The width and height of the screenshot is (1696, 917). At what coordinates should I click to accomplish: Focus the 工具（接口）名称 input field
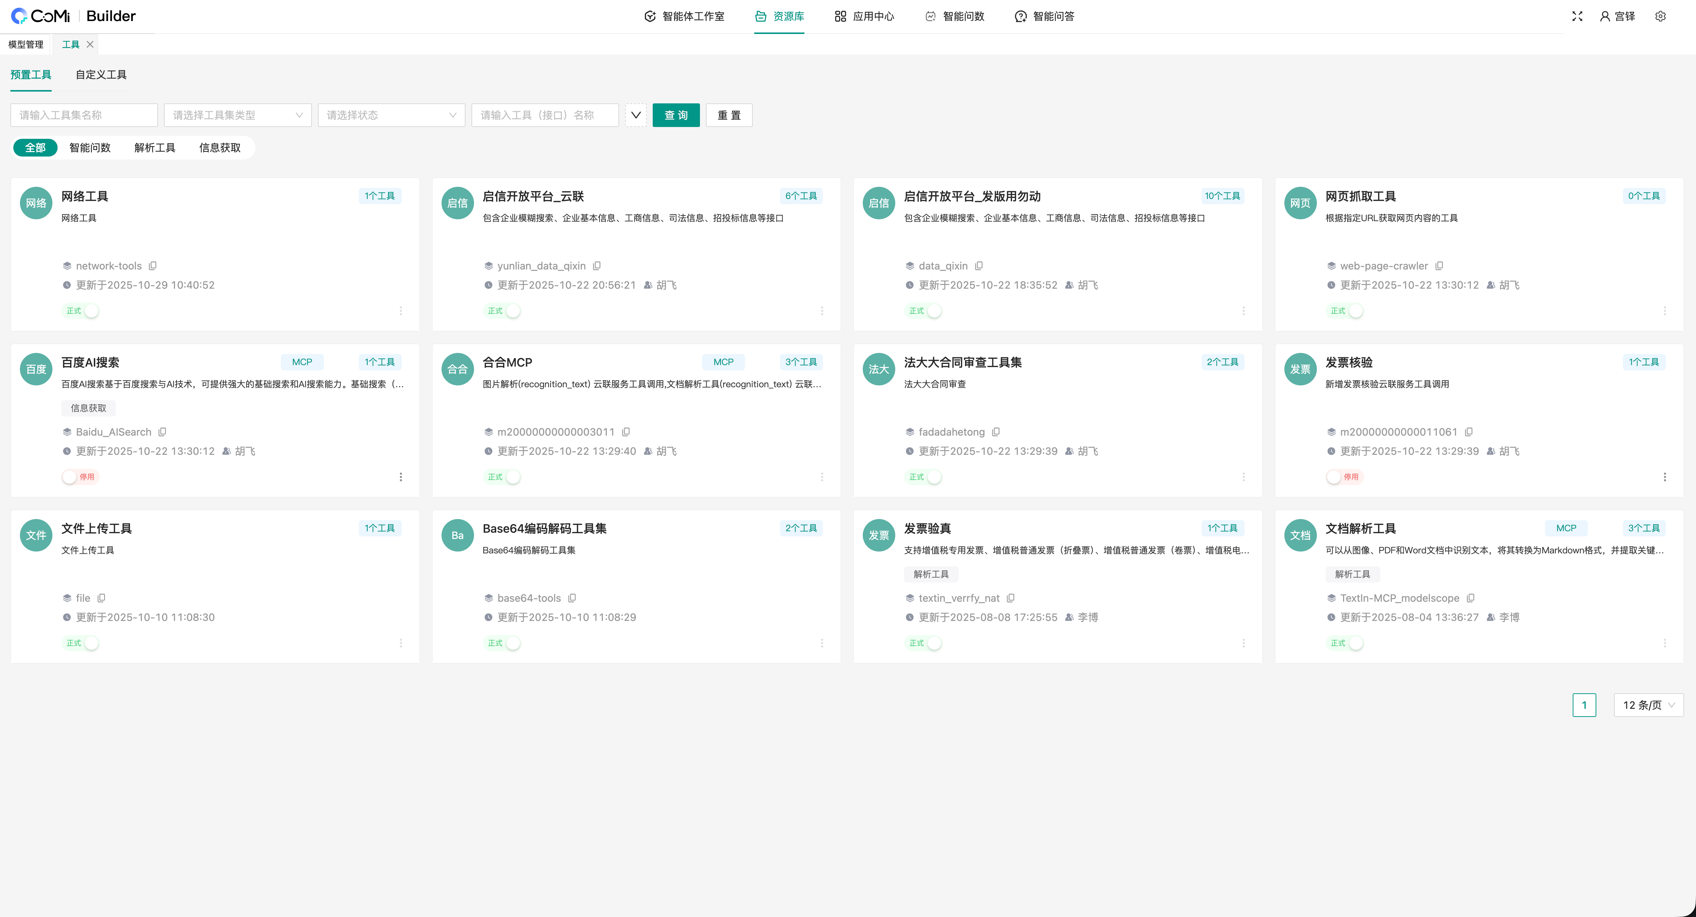tap(545, 115)
